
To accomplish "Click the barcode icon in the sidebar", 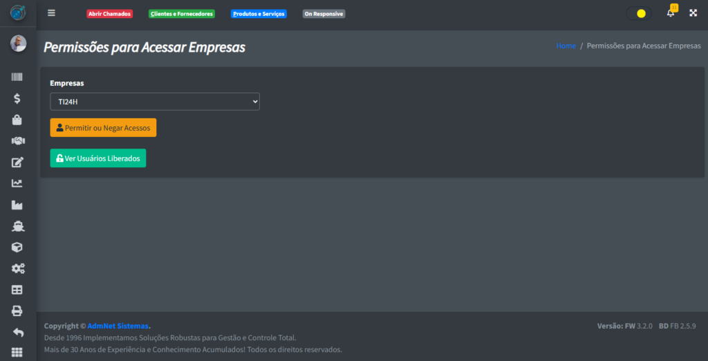I will click(x=17, y=77).
